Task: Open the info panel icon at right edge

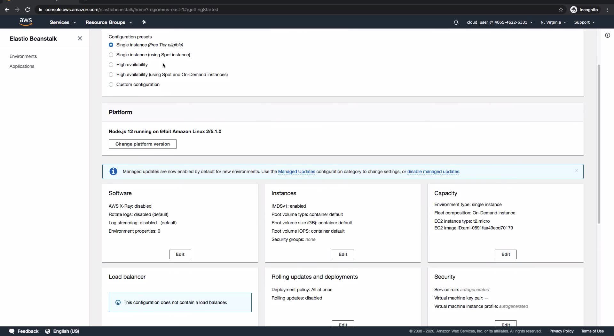Action: pyautogui.click(x=607, y=35)
